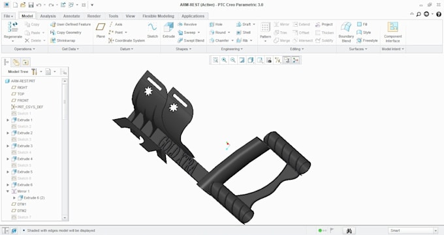
Task: Click the Shrinkwrap button
Action: tap(63, 40)
